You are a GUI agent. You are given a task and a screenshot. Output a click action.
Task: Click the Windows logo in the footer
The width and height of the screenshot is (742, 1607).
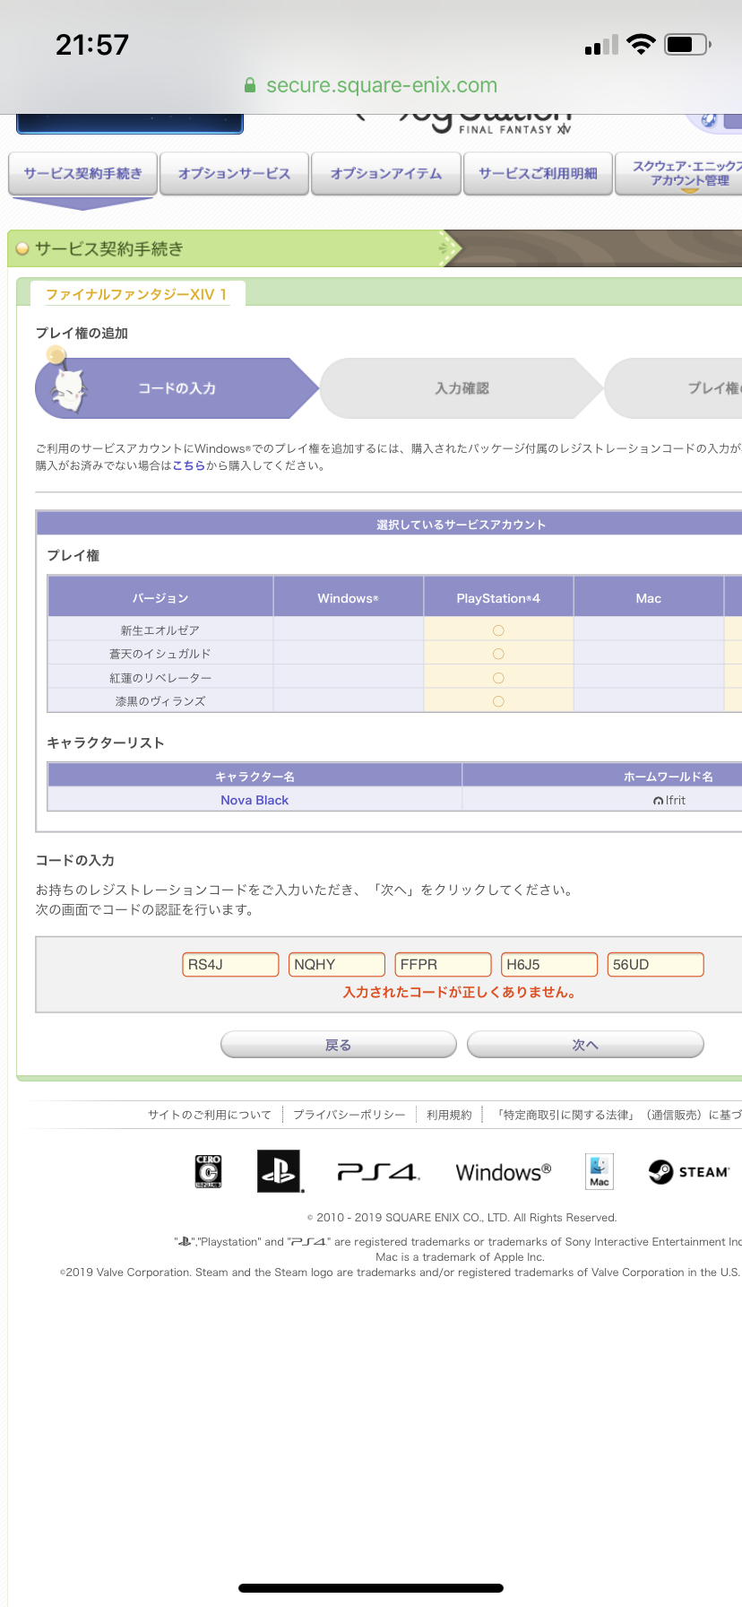(504, 1172)
